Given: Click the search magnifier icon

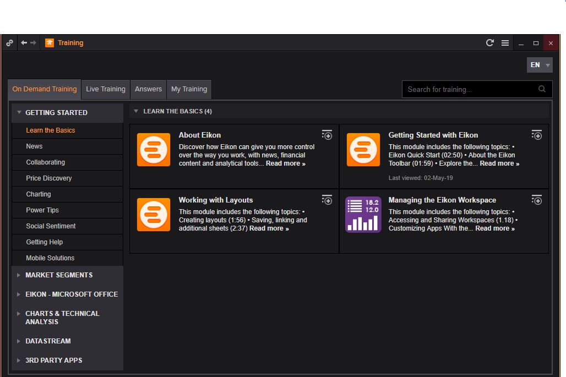Looking at the screenshot, I should (542, 89).
